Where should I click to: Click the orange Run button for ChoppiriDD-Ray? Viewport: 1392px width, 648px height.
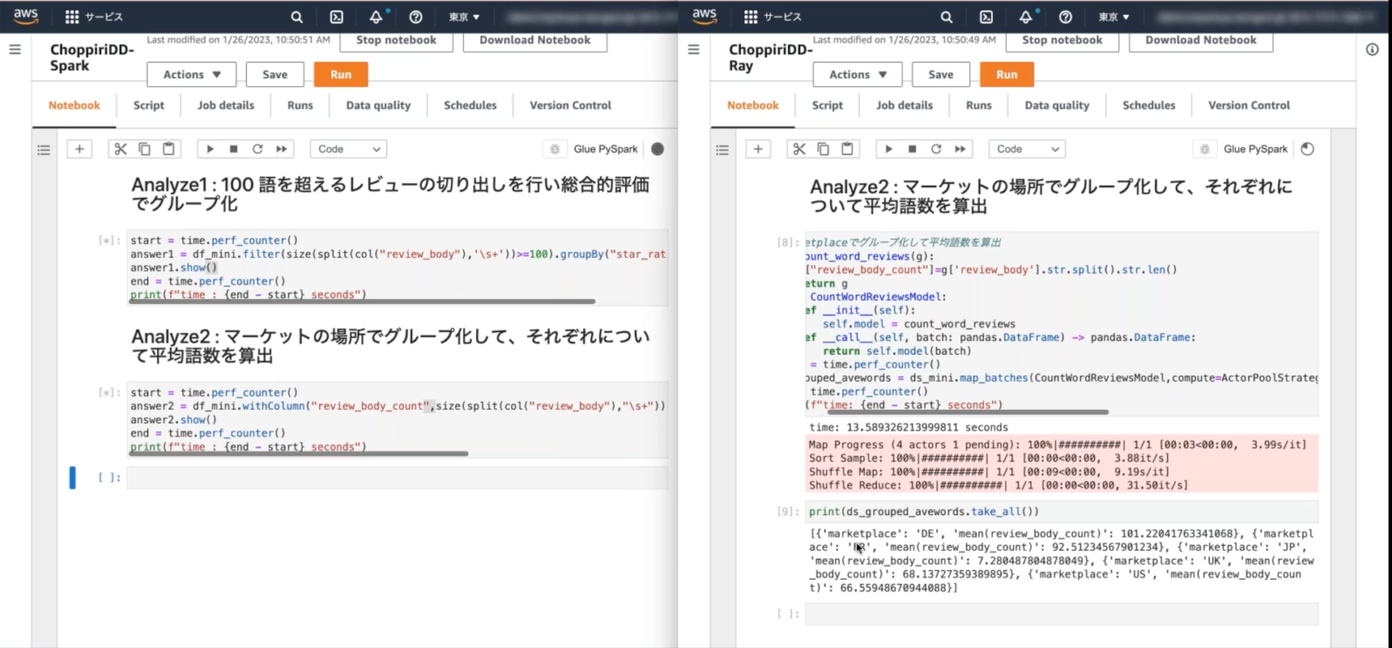[x=1006, y=75]
